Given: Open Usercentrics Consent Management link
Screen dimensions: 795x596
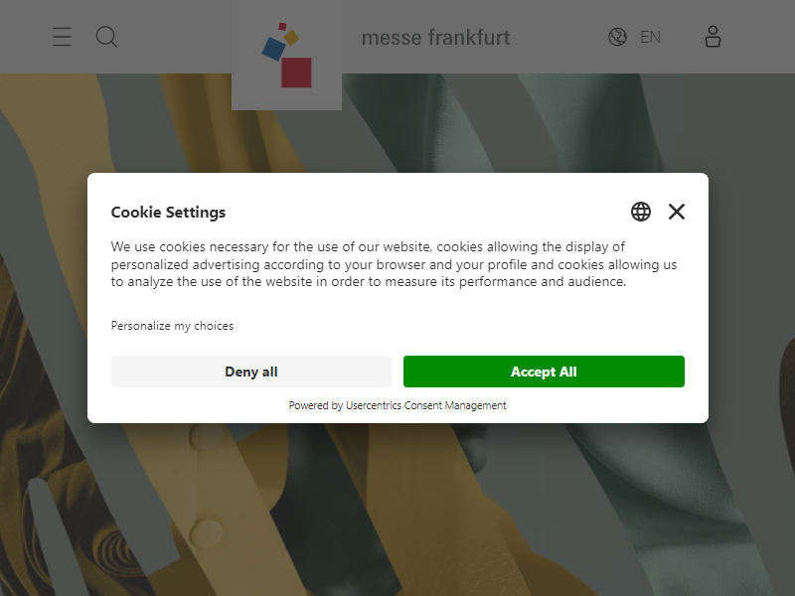Looking at the screenshot, I should click(426, 405).
